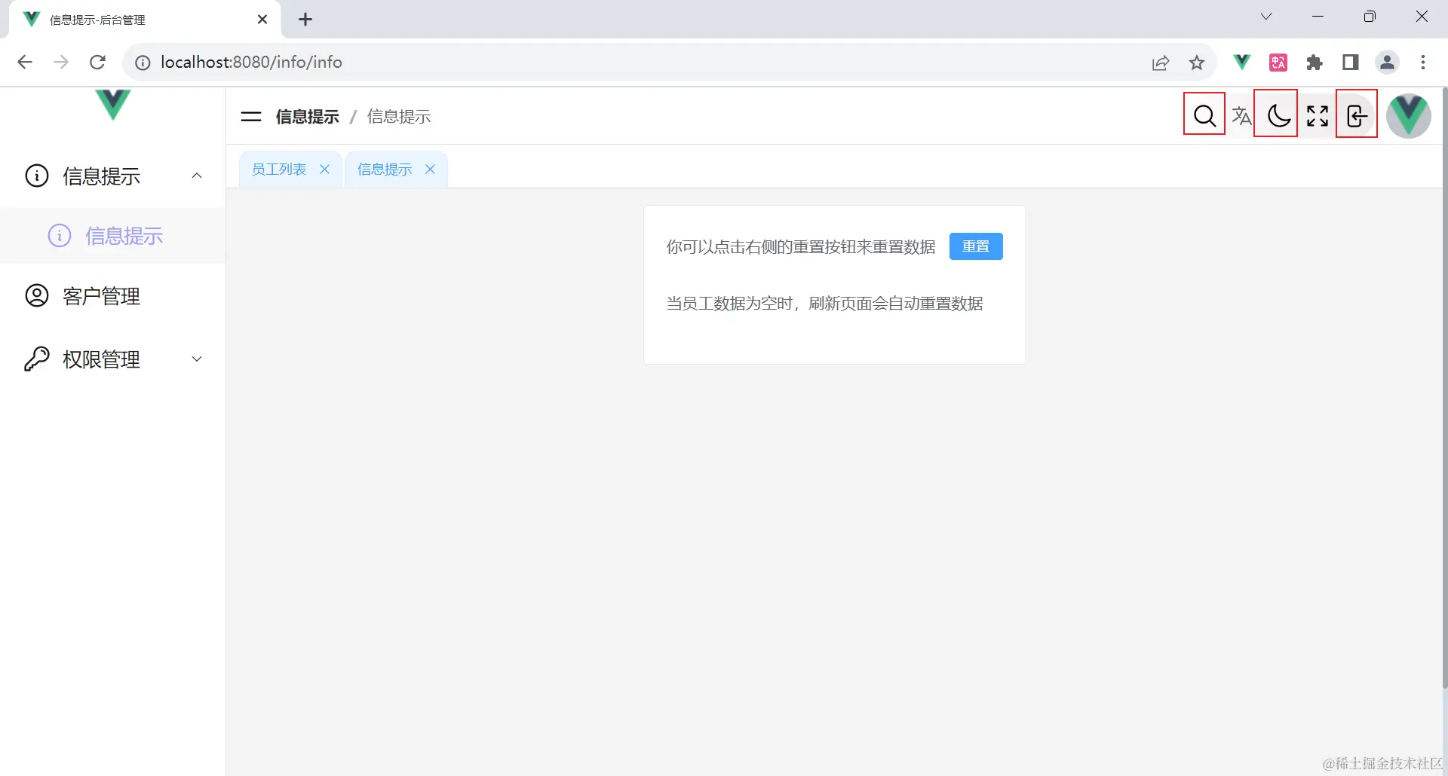Image resolution: width=1448 pixels, height=776 pixels.
Task: Open the user avatar menu
Action: [x=1408, y=116]
